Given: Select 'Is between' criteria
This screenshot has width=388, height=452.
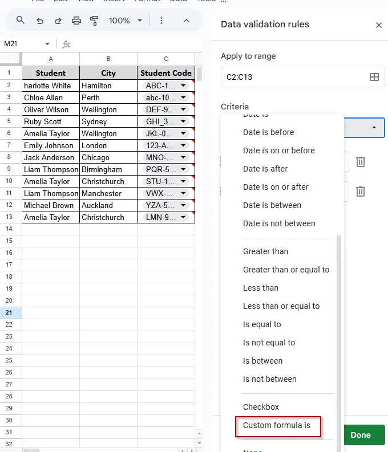Looking at the screenshot, I should pos(262,361).
